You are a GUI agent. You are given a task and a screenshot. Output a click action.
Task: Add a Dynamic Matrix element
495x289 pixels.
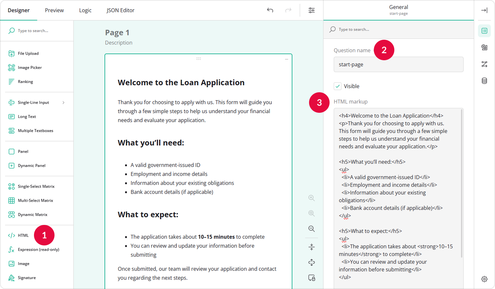click(32, 214)
